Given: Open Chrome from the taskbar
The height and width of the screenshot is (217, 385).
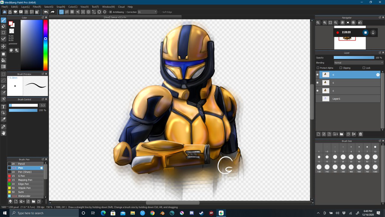Looking at the screenshot, I should click(152, 213).
